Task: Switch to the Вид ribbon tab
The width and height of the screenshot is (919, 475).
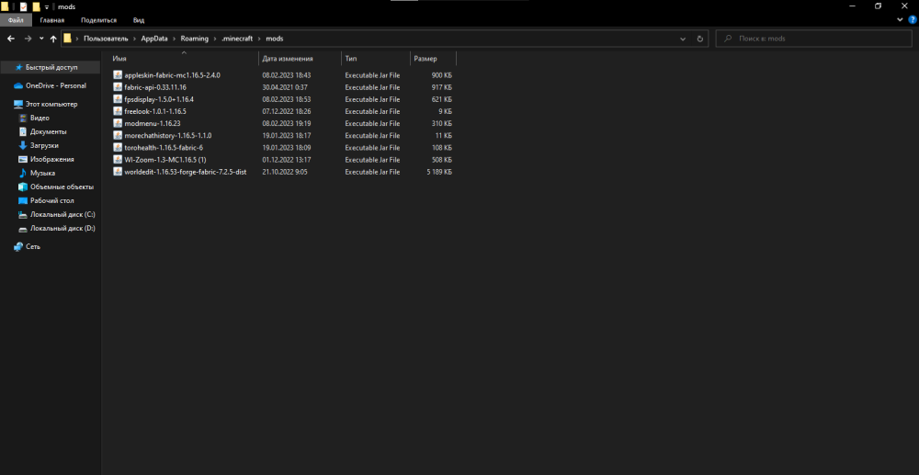Action: point(139,20)
